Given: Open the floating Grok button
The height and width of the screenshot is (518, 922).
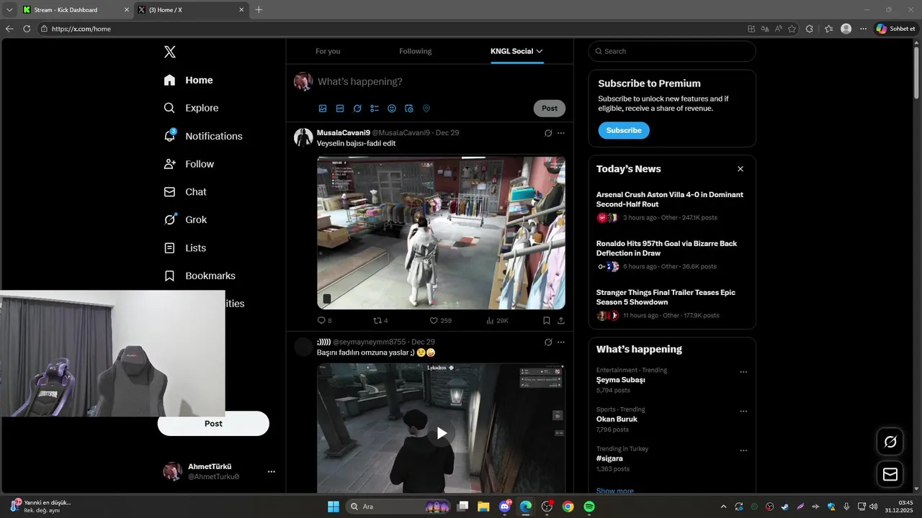Looking at the screenshot, I should [x=890, y=442].
